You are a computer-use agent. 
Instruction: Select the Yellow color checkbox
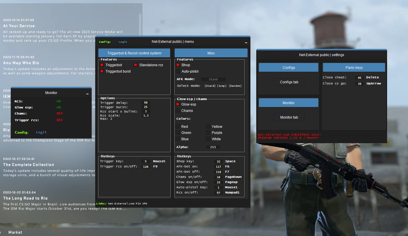(x=208, y=126)
